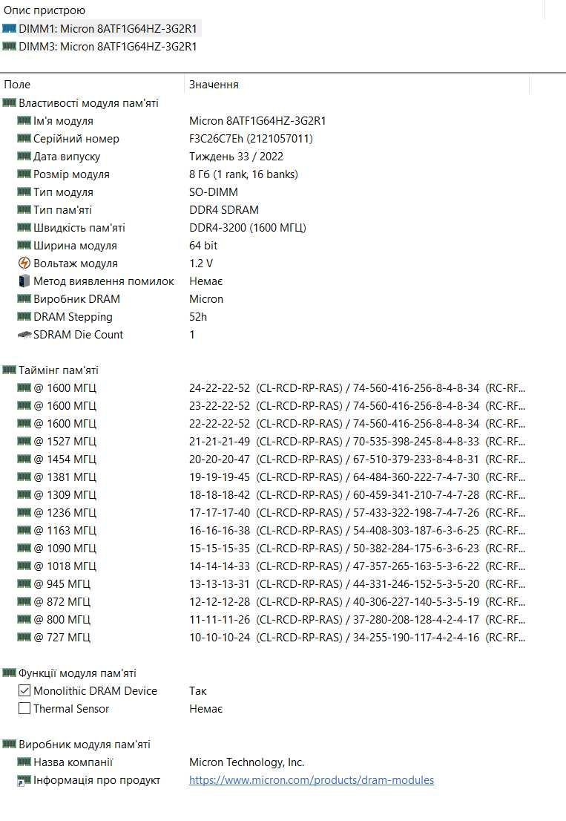
Task: Toggle the Thermal Sensor checkbox
Action: click(24, 708)
